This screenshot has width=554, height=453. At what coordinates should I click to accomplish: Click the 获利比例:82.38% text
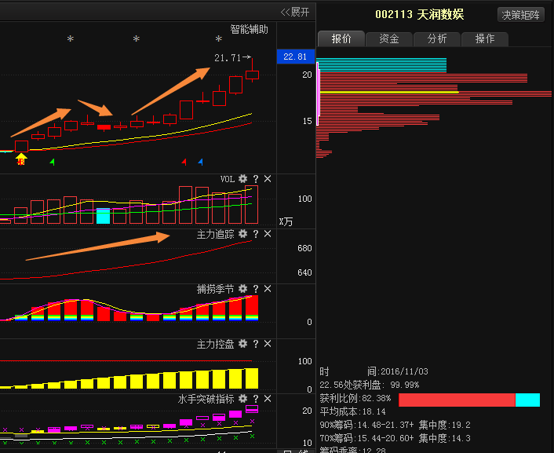tap(355, 399)
